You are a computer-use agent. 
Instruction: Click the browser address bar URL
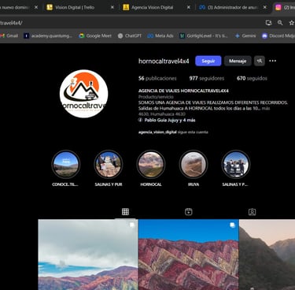click(11, 23)
